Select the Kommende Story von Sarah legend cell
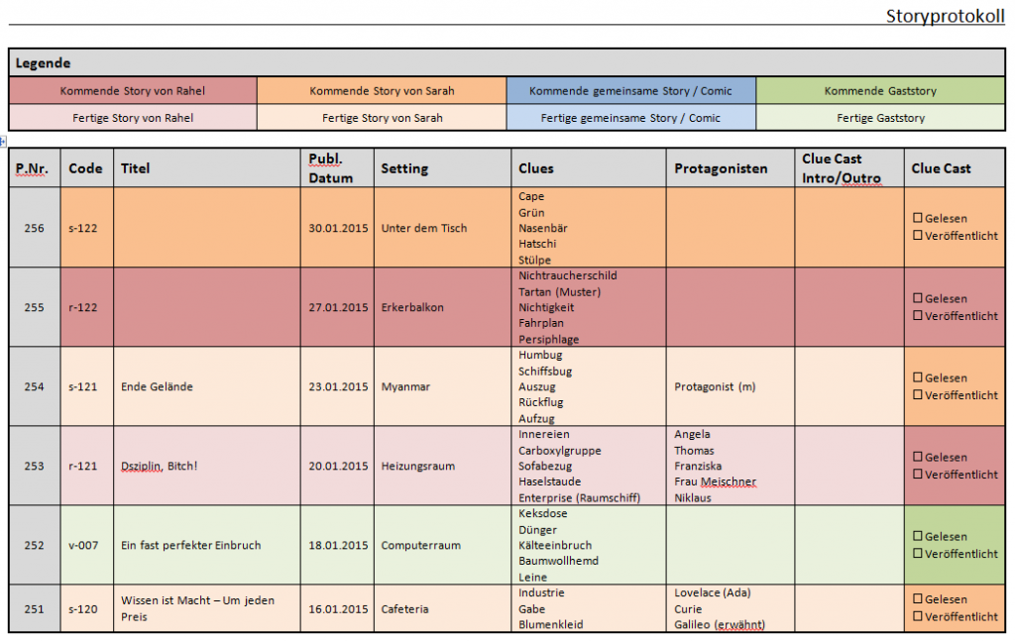Screen dimensions: 1015x642 [382, 91]
